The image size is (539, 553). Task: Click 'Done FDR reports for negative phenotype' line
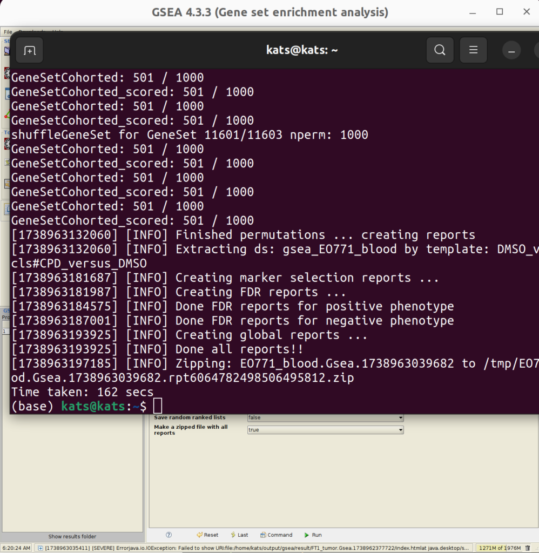pyautogui.click(x=232, y=321)
